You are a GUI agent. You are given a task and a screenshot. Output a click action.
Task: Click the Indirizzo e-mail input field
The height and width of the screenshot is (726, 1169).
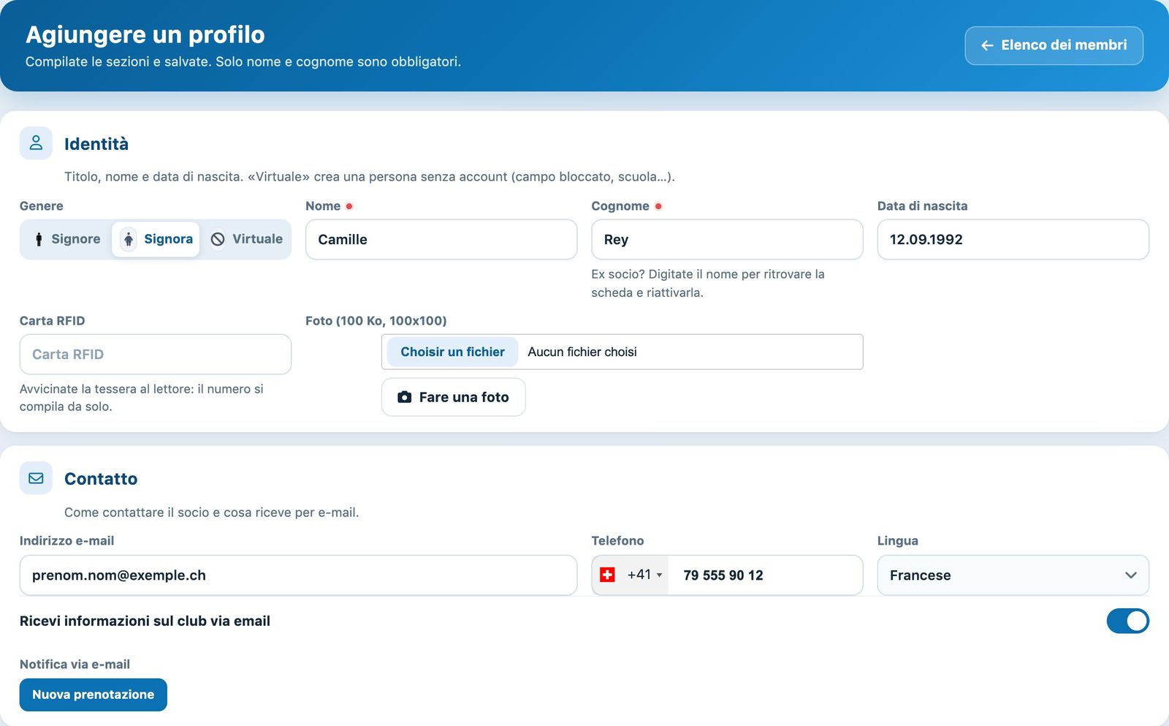coord(298,575)
